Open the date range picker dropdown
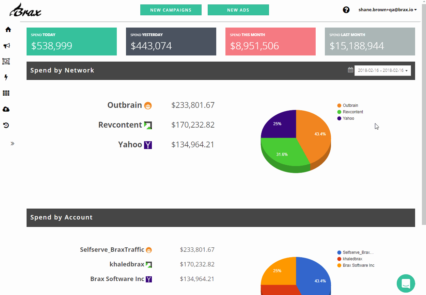This screenshot has height=295, width=426. point(383,70)
